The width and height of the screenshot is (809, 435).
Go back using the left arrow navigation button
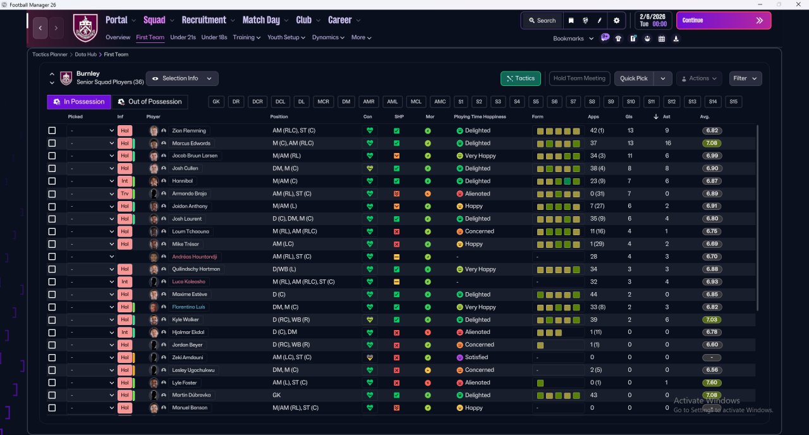40,28
